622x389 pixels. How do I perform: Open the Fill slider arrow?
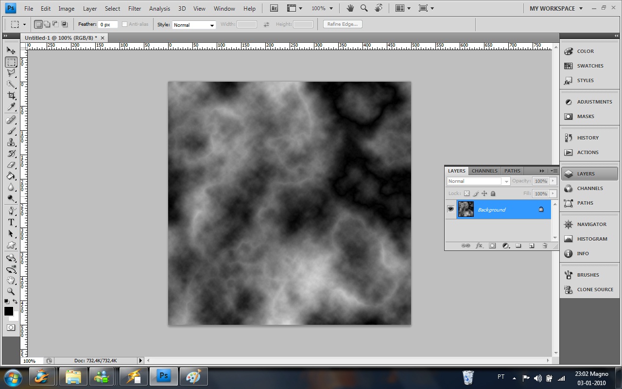pyautogui.click(x=553, y=194)
